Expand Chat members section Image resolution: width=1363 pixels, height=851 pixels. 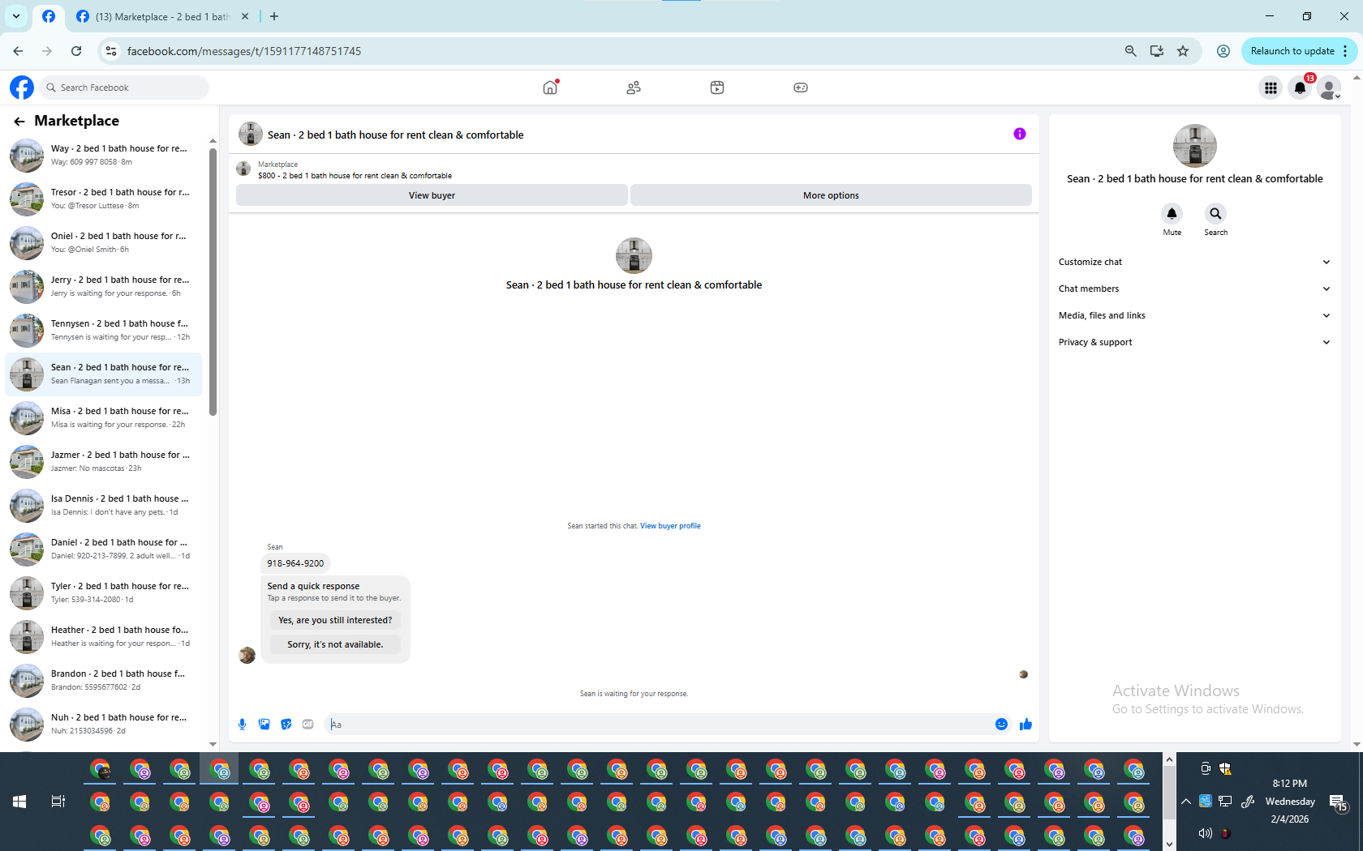tap(1194, 289)
